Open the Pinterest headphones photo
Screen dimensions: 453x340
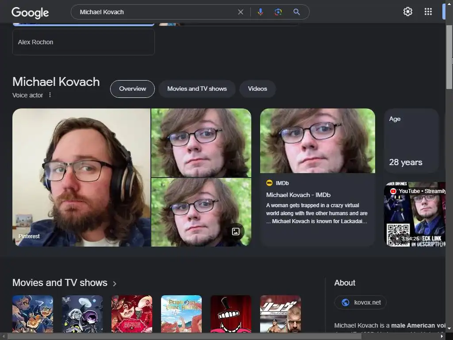81,177
